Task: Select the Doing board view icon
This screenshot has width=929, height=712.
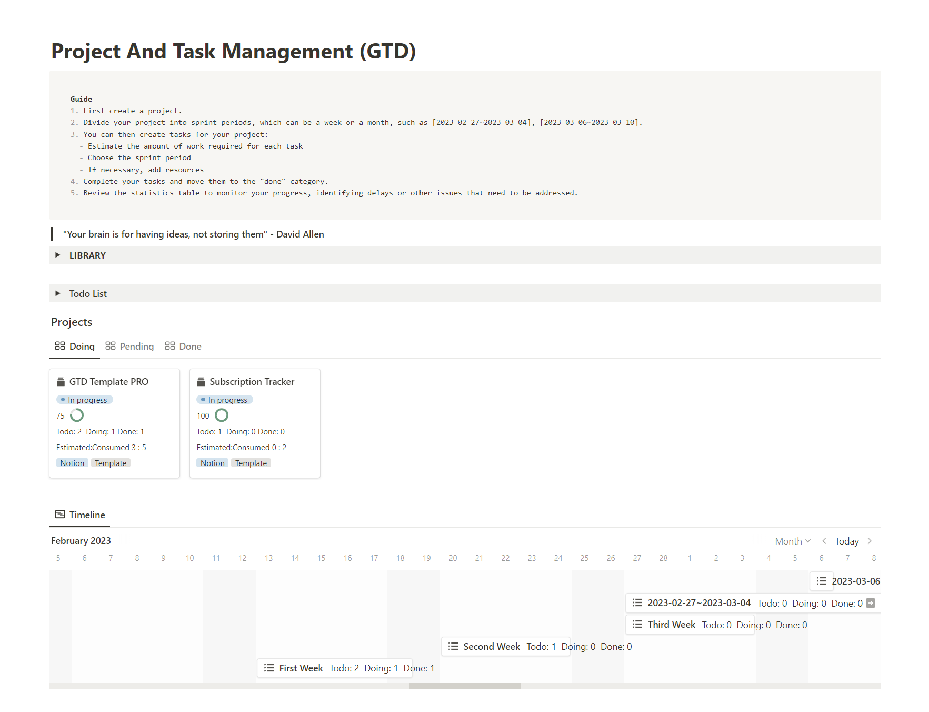Action: [59, 346]
